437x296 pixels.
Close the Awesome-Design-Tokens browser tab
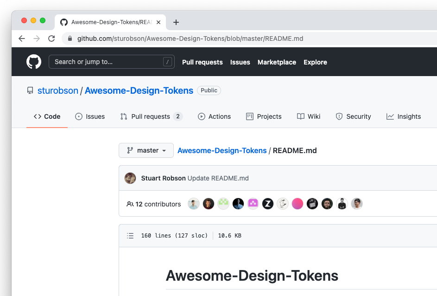coord(158,22)
